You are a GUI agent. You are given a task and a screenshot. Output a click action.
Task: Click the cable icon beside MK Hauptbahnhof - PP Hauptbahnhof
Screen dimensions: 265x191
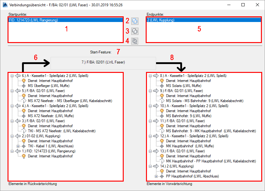click(162, 161)
